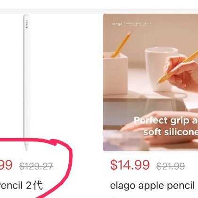Click the $14.99 sale price

pyautogui.click(x=130, y=165)
